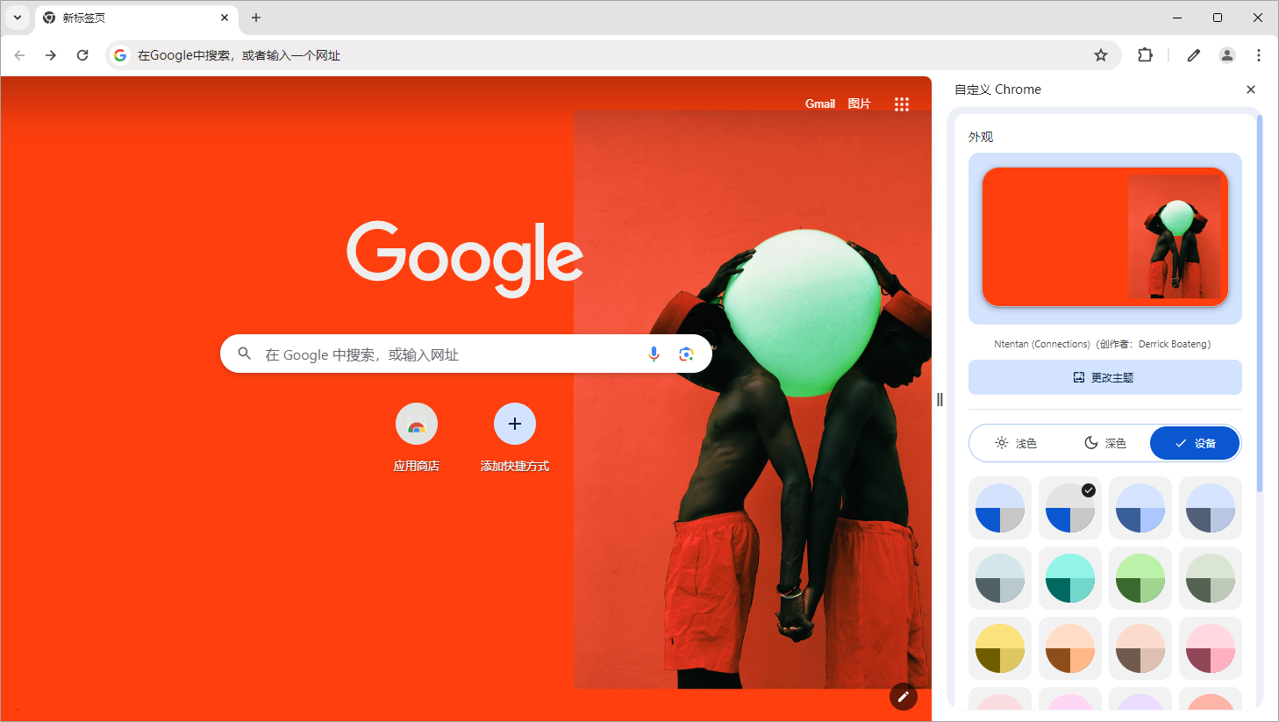This screenshot has width=1279, height=722.
Task: Choose the blue and grey default color swatch
Action: point(1000,508)
